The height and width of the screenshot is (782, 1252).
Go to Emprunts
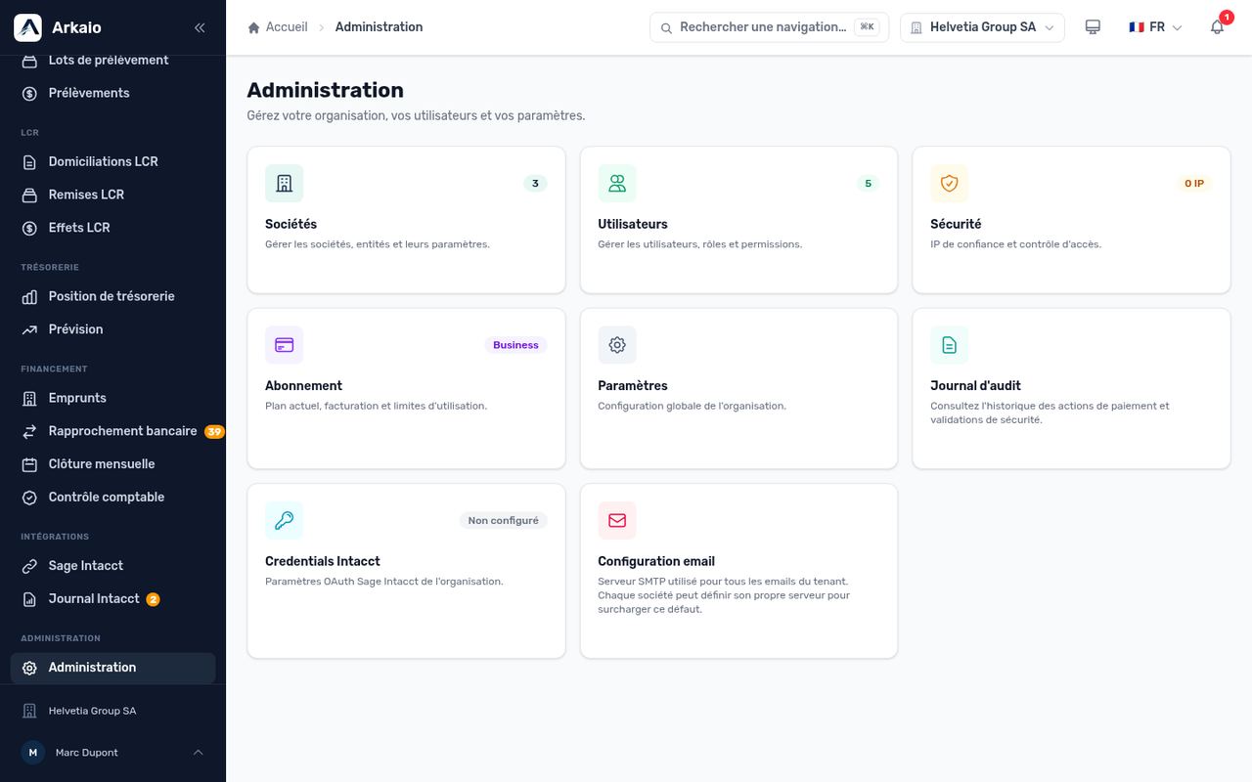pyautogui.click(x=113, y=398)
